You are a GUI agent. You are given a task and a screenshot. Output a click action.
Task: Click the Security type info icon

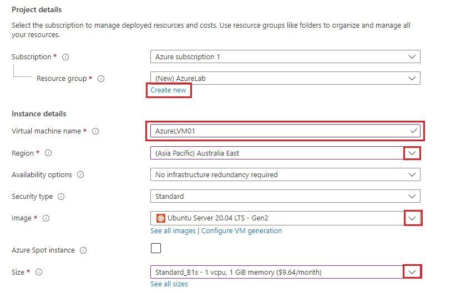click(x=61, y=197)
